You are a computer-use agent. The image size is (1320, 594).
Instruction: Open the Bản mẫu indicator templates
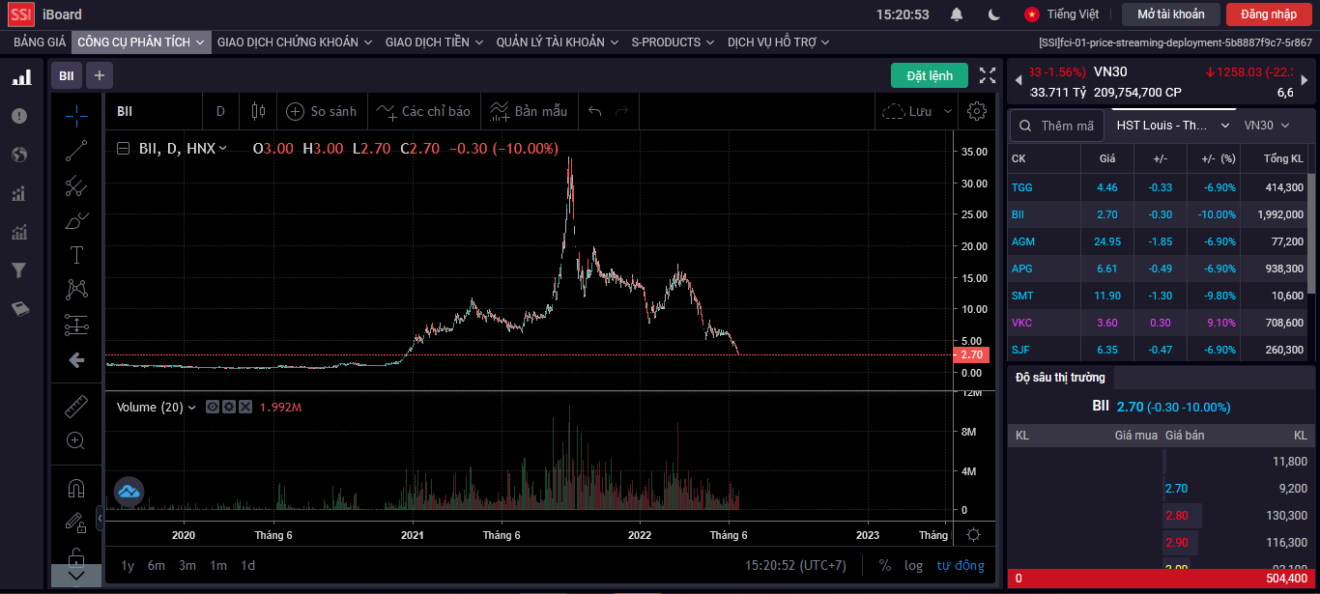[529, 111]
